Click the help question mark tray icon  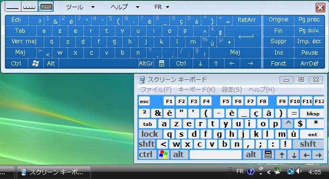coord(251,171)
